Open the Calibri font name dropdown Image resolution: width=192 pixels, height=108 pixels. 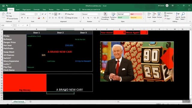(34, 14)
